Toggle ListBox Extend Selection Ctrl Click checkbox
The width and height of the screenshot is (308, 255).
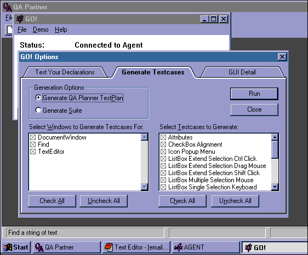[x=163, y=159]
